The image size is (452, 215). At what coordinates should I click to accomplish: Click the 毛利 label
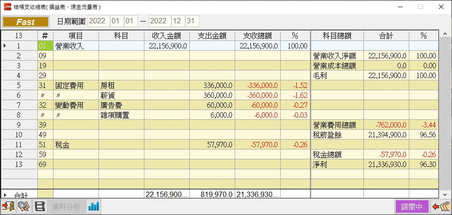320,76
